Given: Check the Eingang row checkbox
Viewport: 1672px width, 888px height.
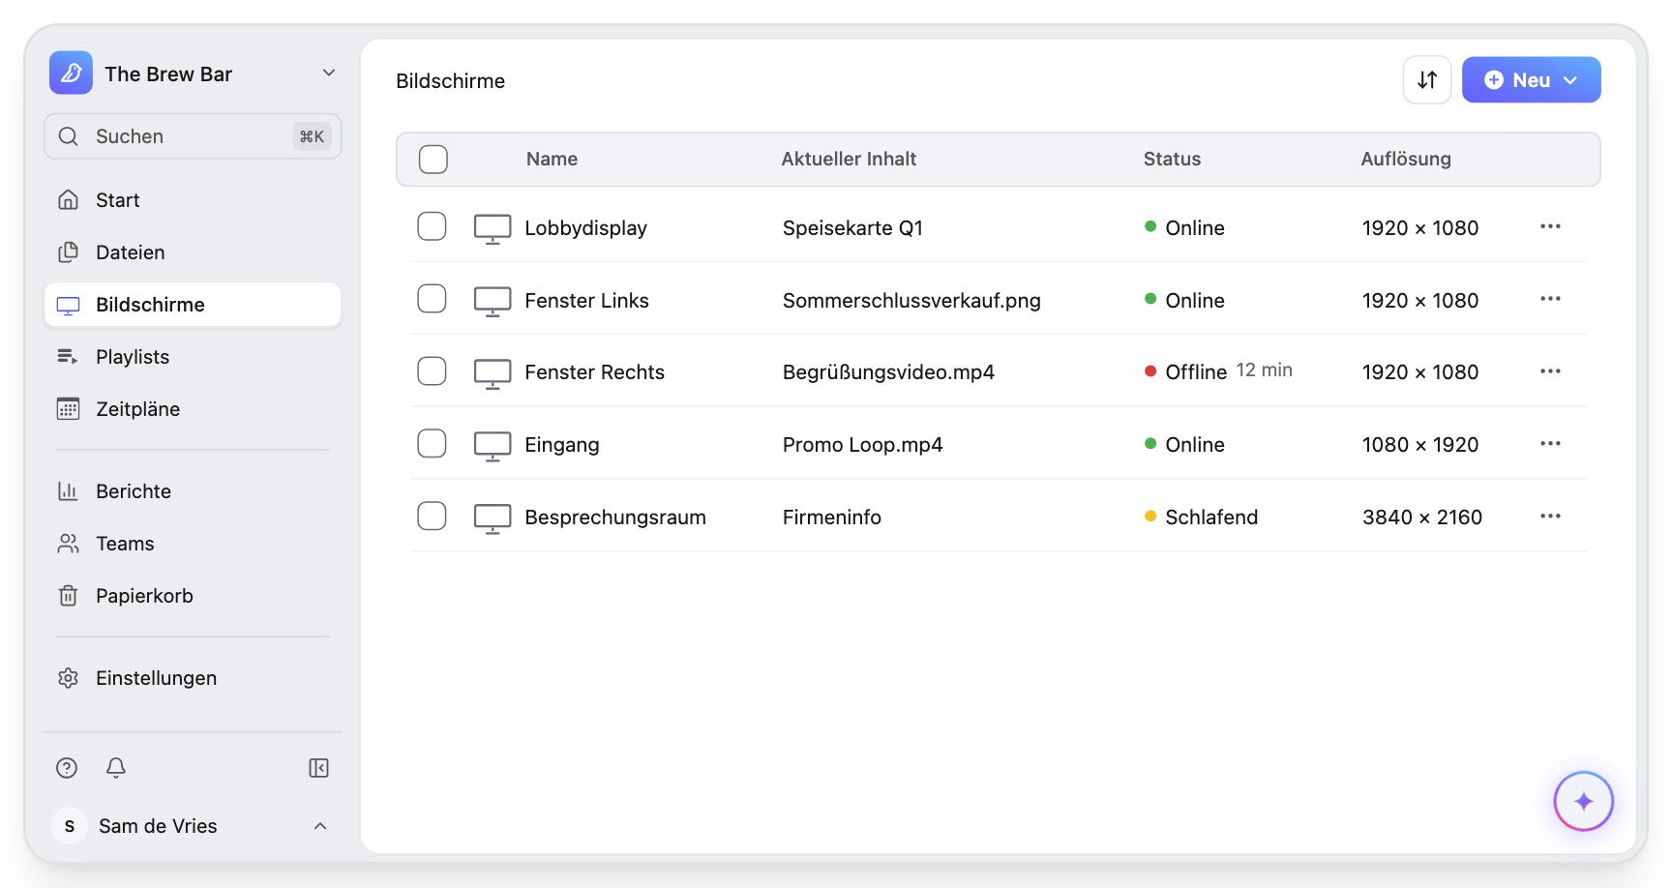Looking at the screenshot, I should (x=432, y=444).
